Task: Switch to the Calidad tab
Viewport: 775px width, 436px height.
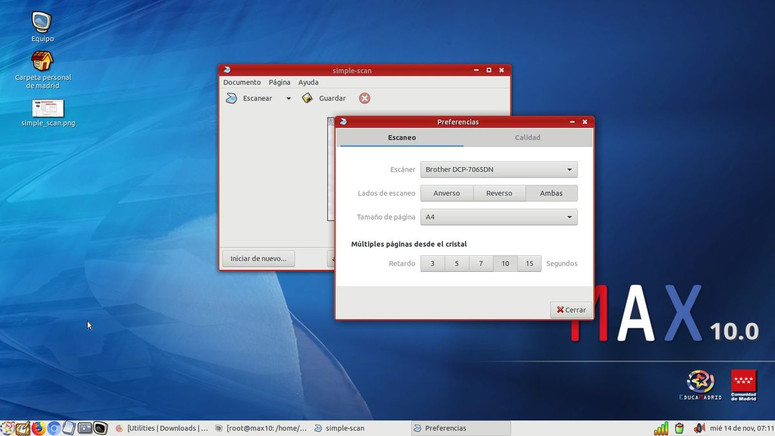Action: point(528,138)
